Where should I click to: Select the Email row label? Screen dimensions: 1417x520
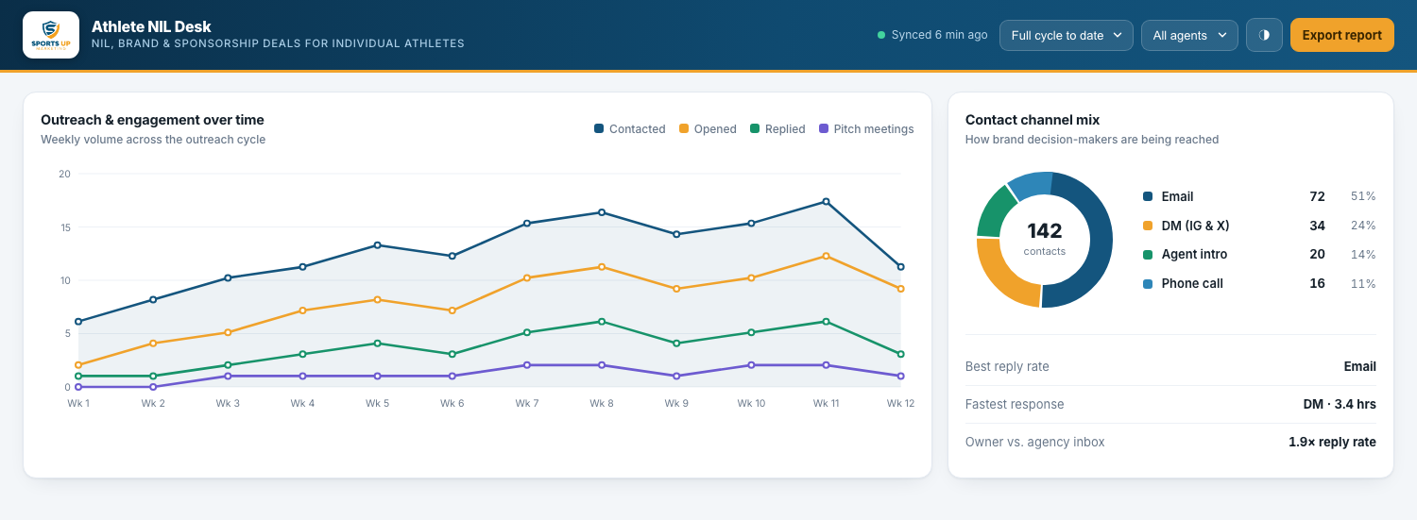pos(1177,197)
